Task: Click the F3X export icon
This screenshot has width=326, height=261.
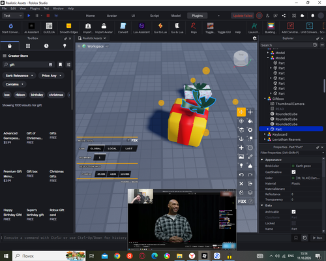Action: point(250,183)
